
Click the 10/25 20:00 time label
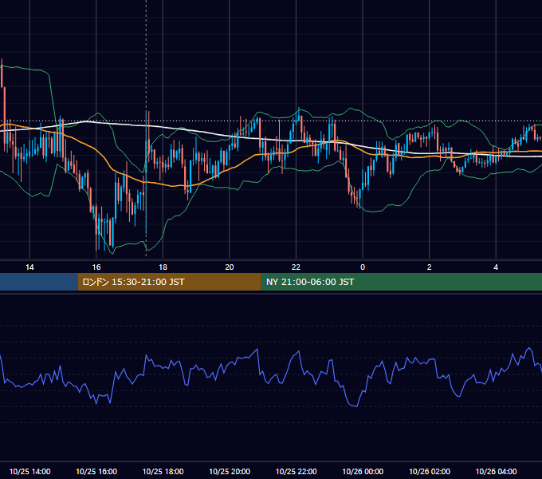coord(230,471)
